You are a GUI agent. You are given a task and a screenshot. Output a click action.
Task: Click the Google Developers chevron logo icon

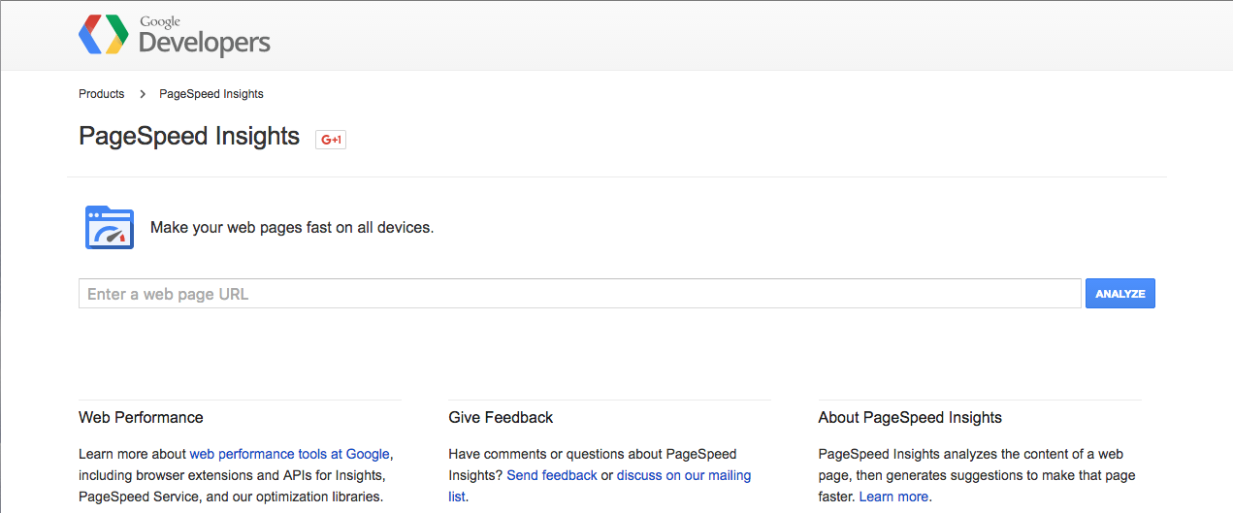point(104,34)
